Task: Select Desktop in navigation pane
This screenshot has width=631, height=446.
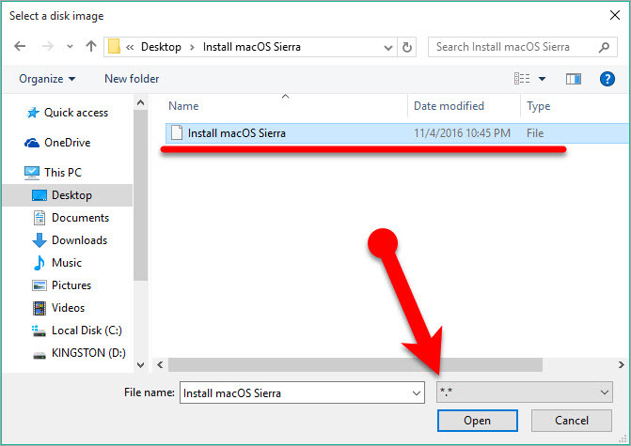Action: point(71,195)
